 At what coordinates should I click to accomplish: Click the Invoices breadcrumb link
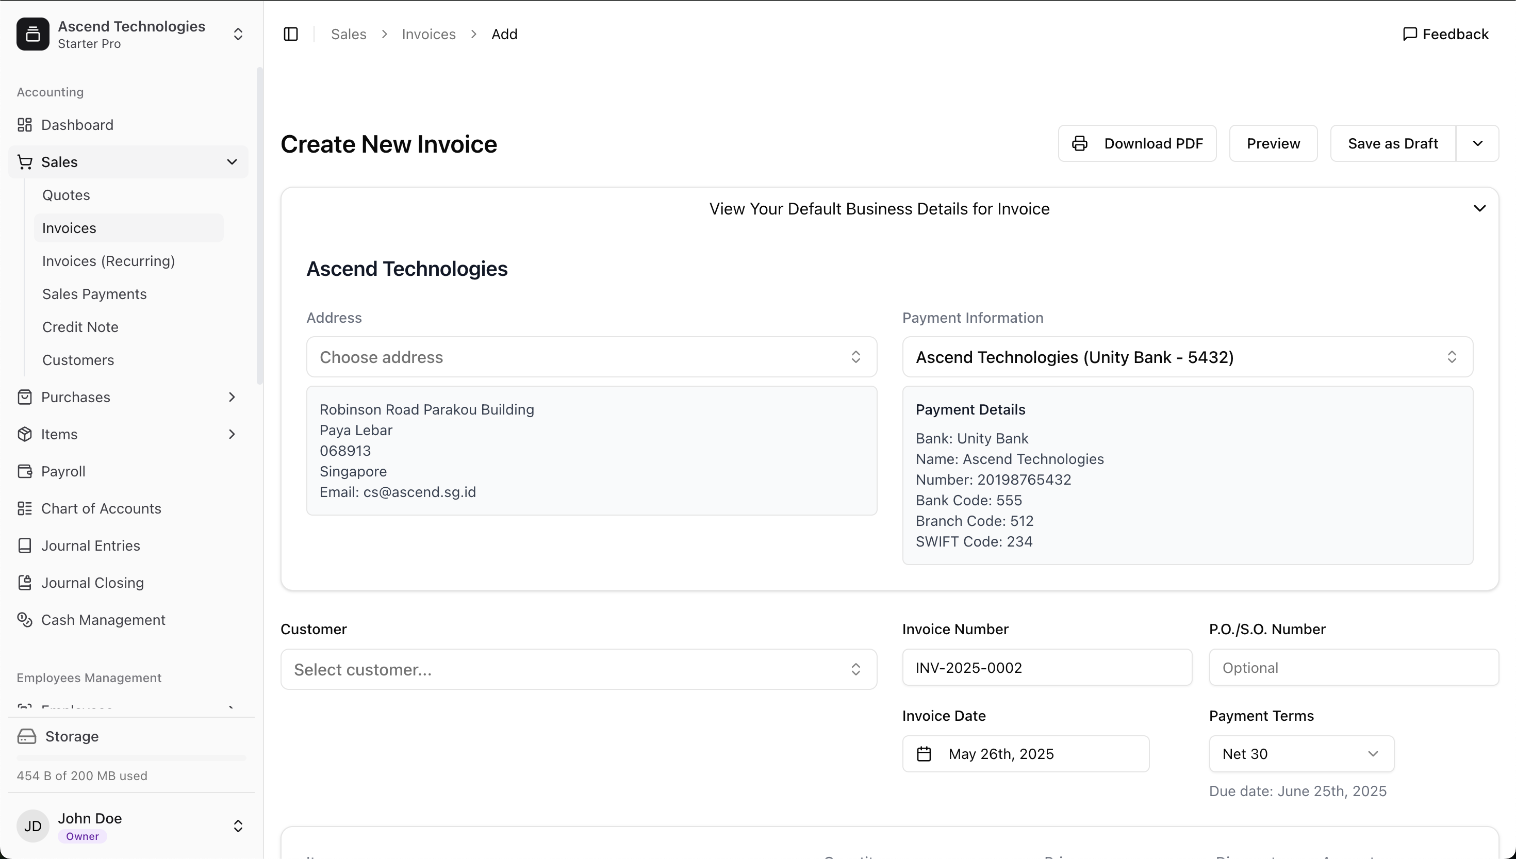(x=429, y=34)
